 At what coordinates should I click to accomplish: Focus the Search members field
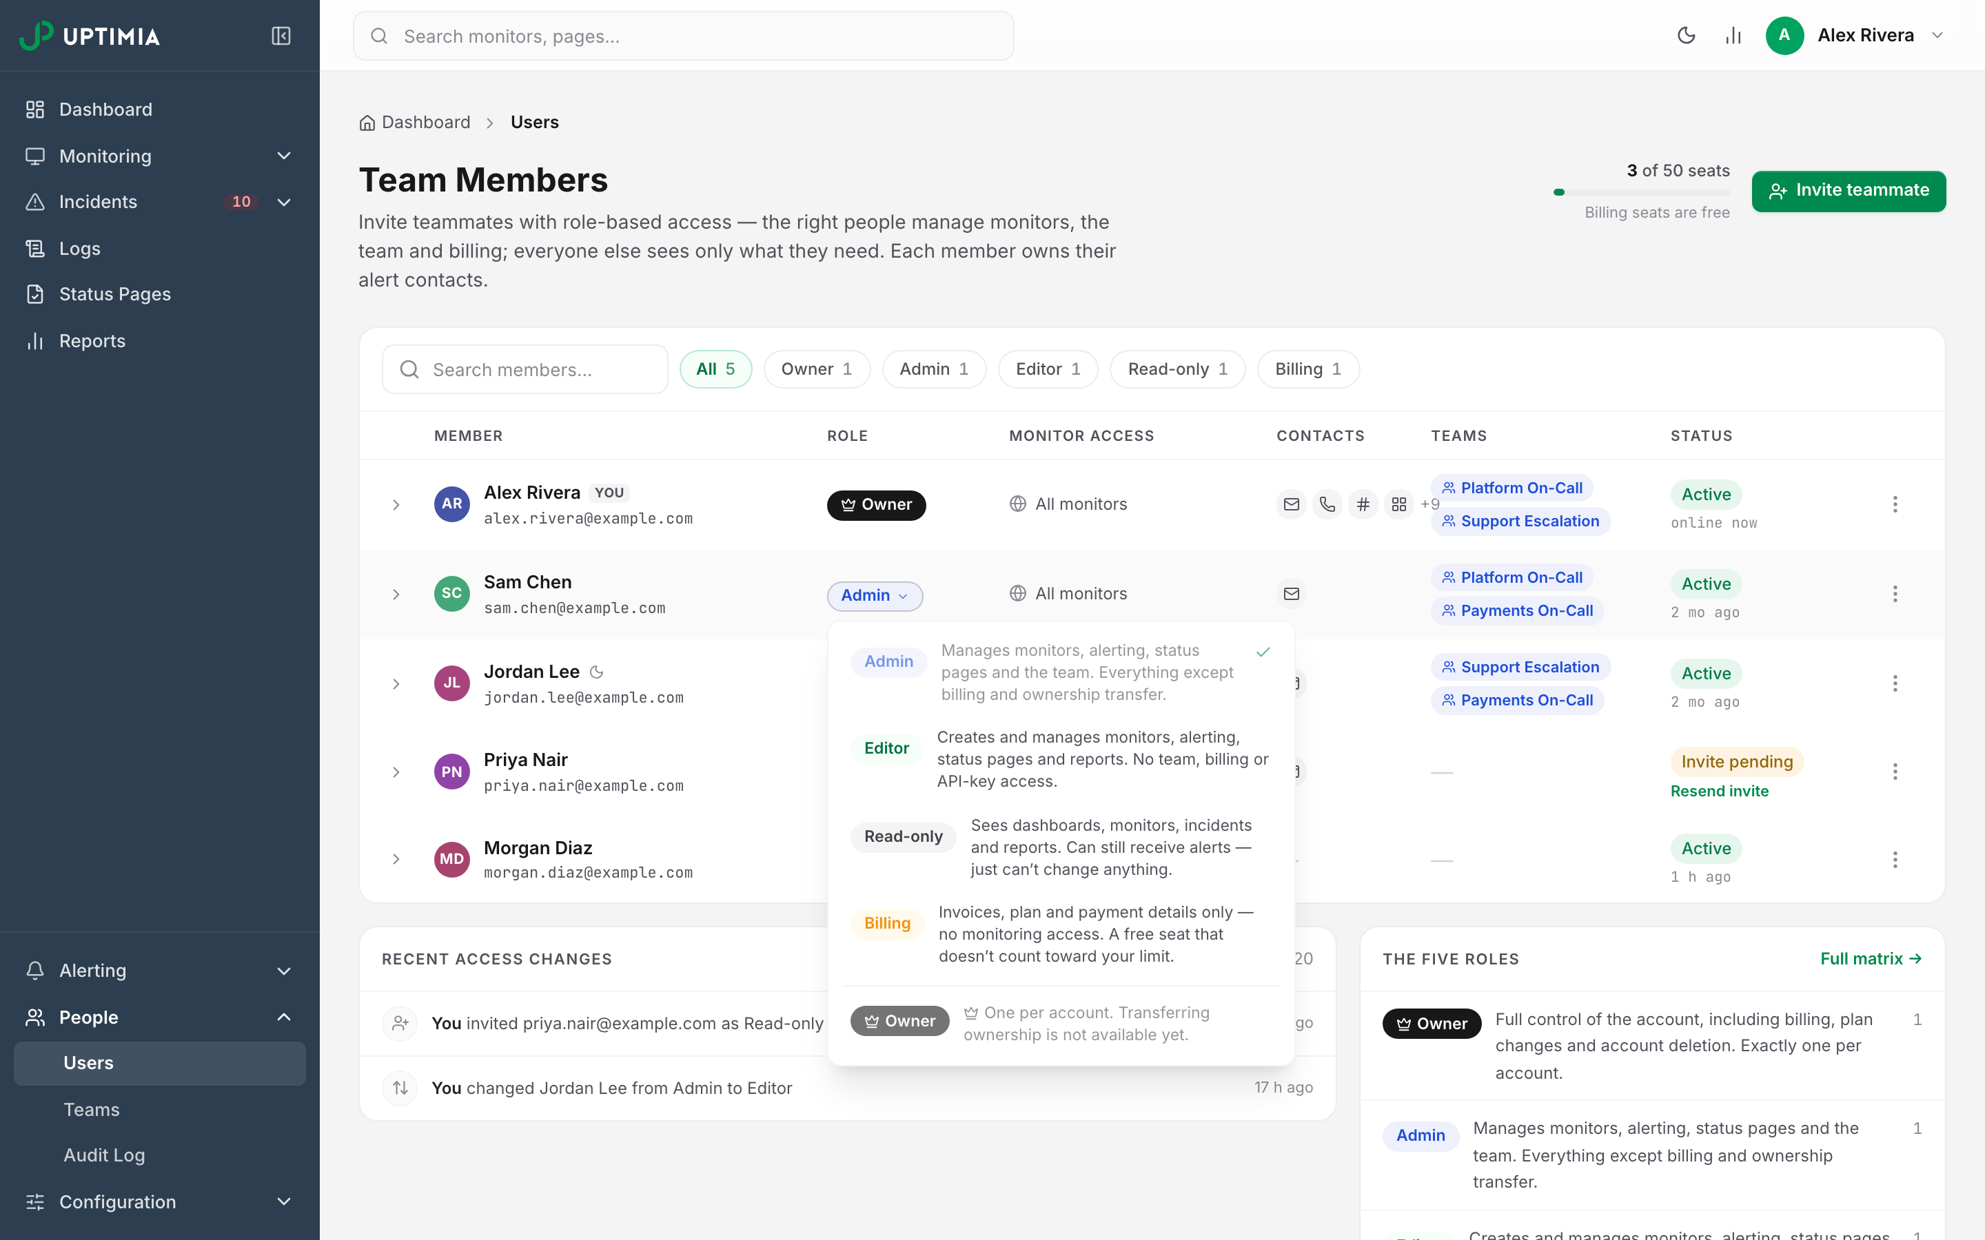point(525,369)
